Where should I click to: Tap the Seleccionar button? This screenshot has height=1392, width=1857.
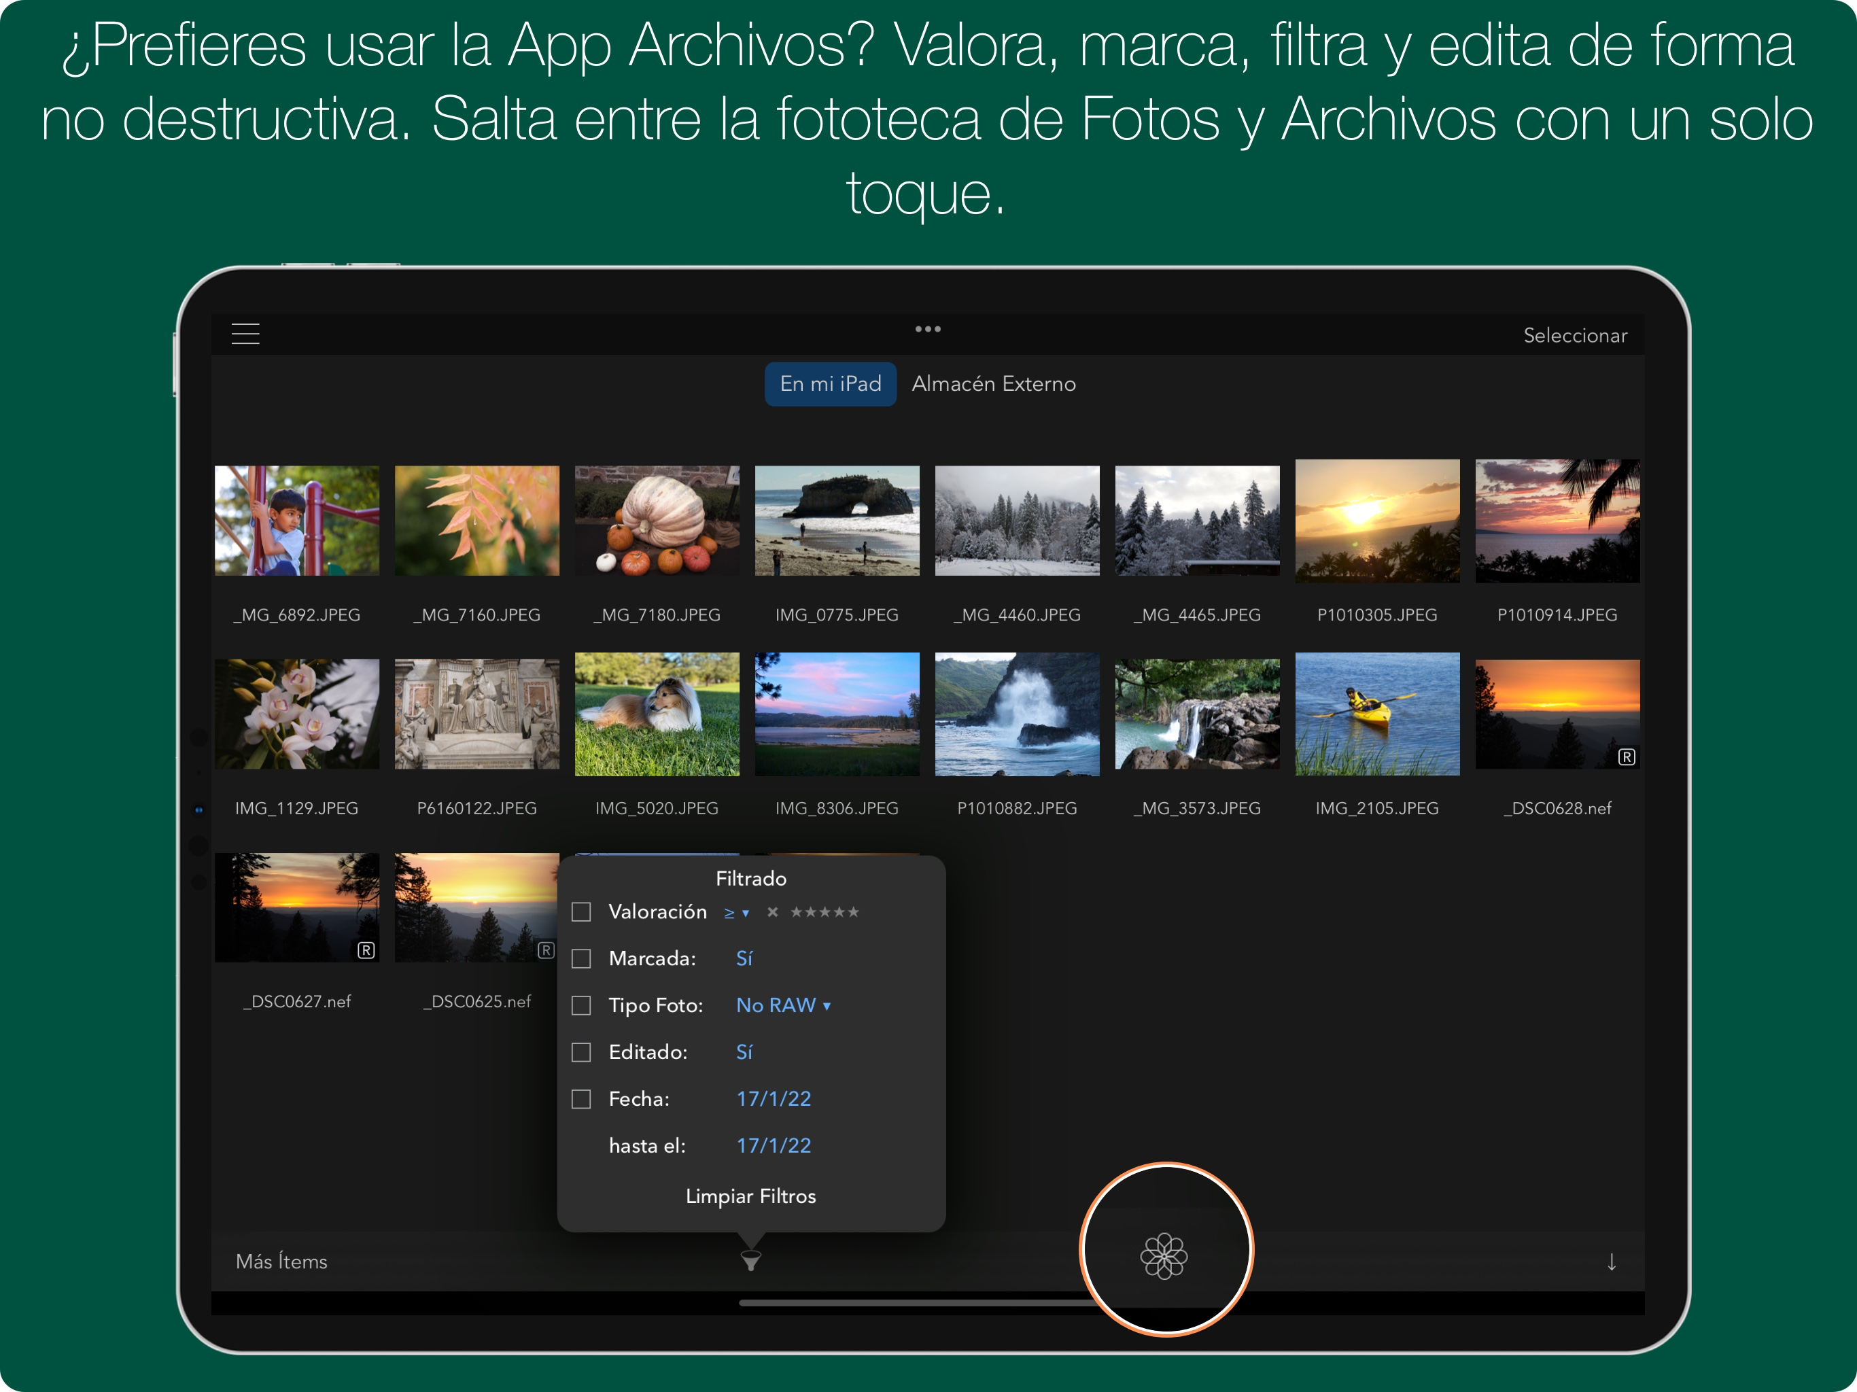(1575, 335)
